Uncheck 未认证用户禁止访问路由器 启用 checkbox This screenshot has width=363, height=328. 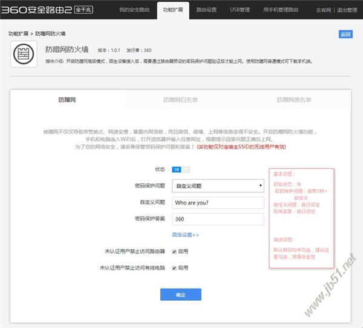(174, 252)
